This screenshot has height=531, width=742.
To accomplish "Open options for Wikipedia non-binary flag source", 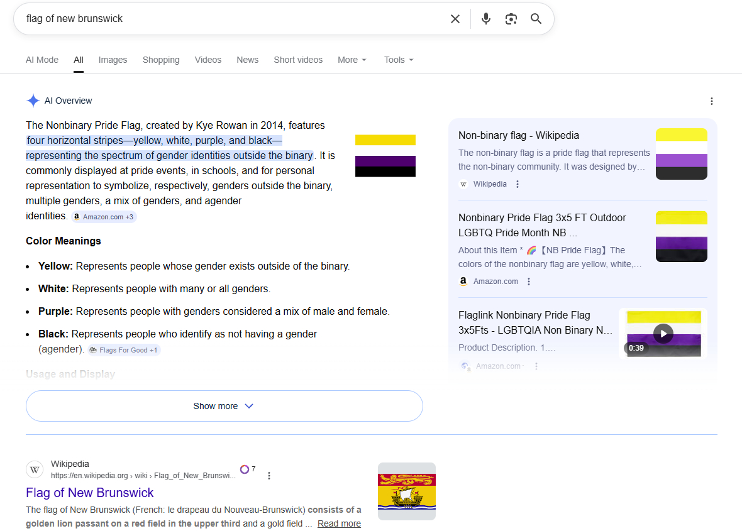I will (x=518, y=184).
